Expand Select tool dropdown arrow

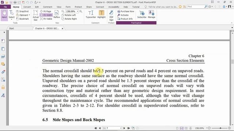(x=11, y=19)
